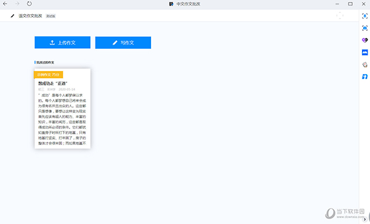This screenshot has width=370, height=224.
Task: Click the orange 示例作文 75分 badge
Action: click(x=48, y=75)
